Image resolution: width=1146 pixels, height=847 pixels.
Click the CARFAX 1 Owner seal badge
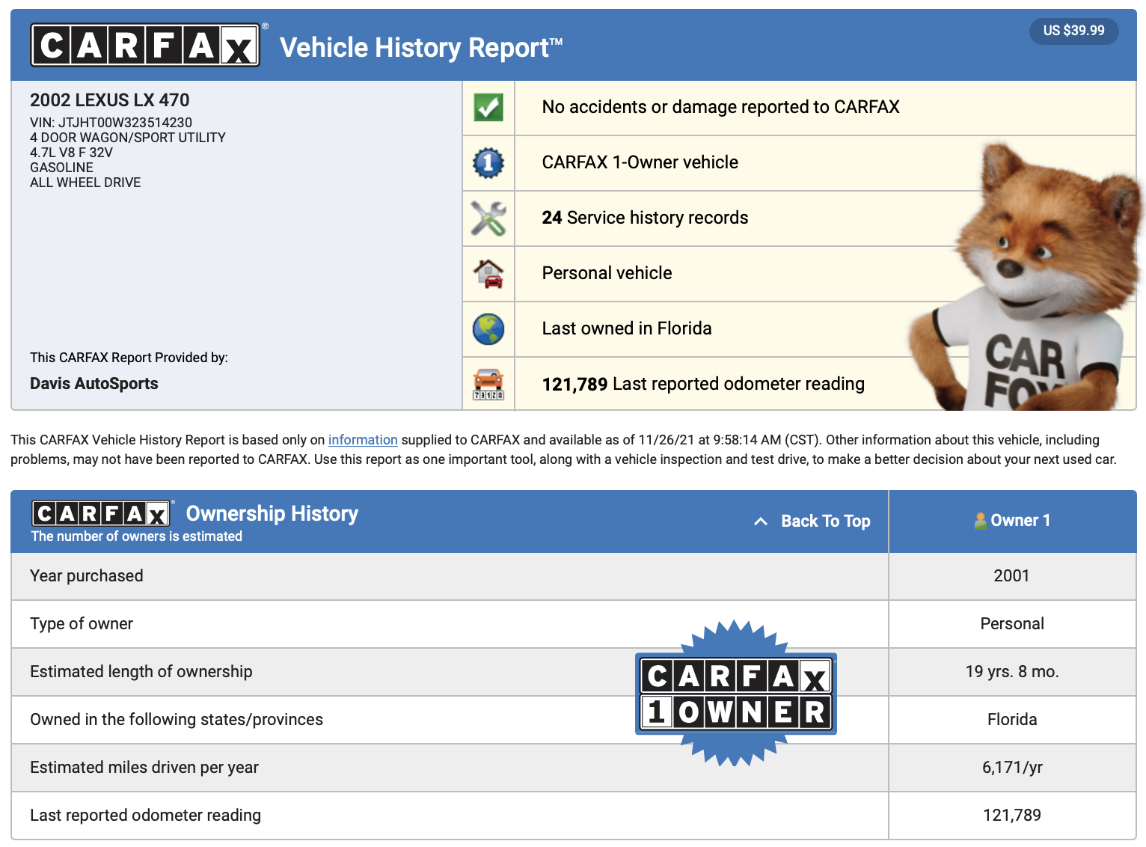pos(736,693)
